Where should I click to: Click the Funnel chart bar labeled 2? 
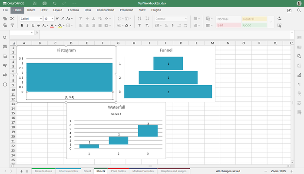tap(168, 77)
